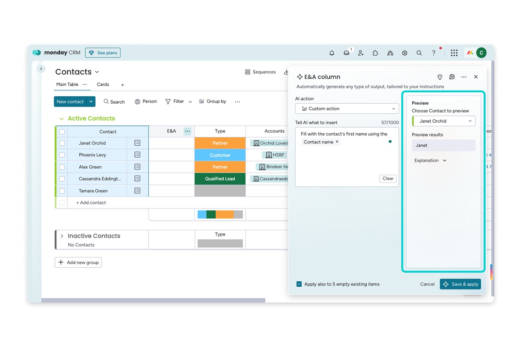Click the lightbulb tips icon in E&A panel

tap(440, 77)
